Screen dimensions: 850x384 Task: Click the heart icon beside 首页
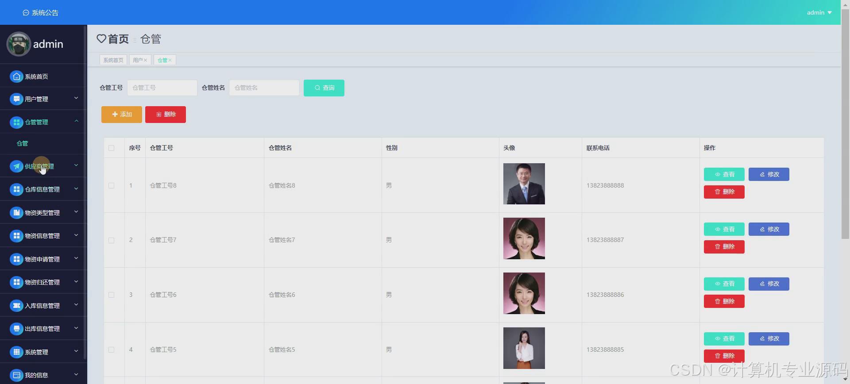(x=101, y=39)
